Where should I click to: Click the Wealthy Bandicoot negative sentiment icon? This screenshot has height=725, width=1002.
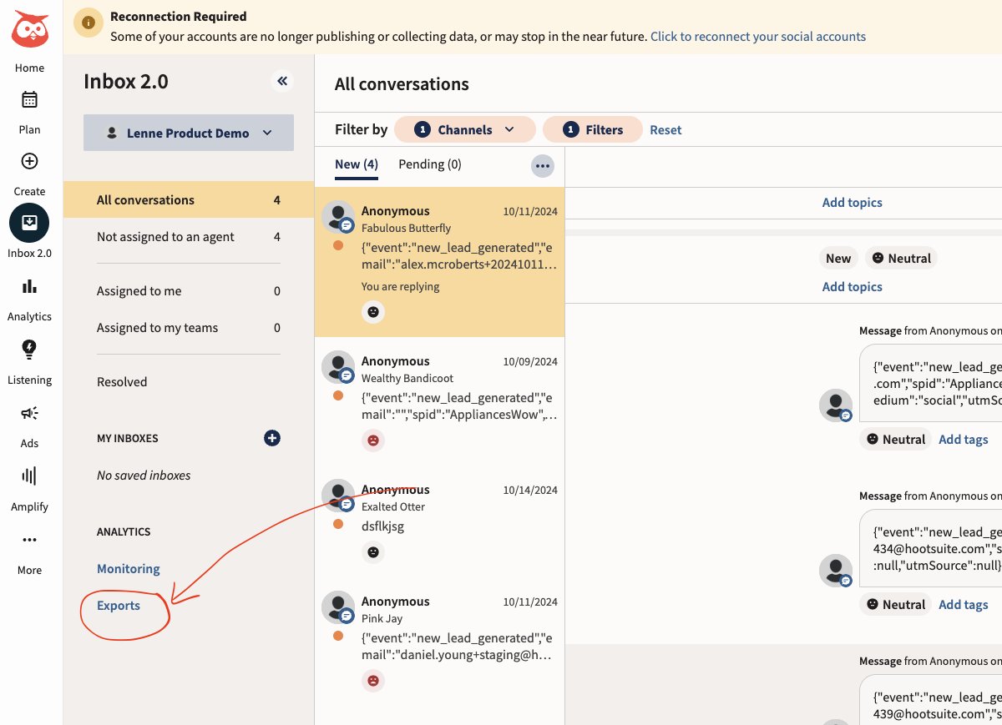point(373,440)
